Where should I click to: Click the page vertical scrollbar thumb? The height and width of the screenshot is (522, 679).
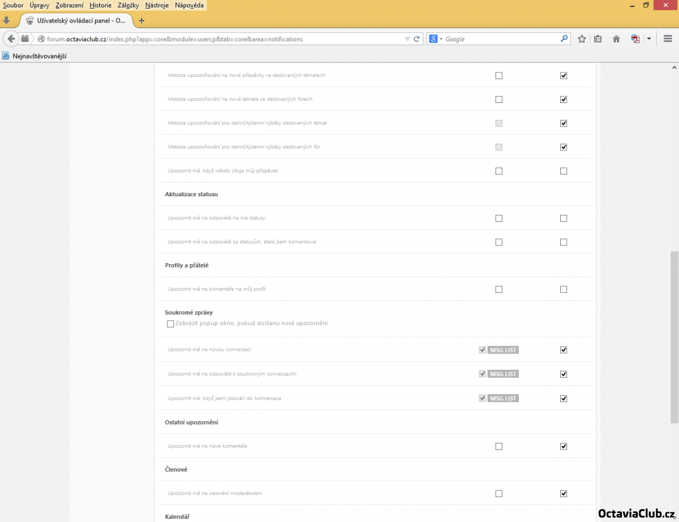pos(674,337)
